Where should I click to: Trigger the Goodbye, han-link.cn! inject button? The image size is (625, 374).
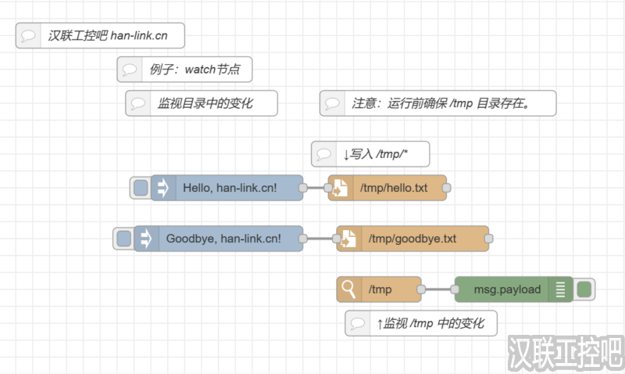point(123,239)
